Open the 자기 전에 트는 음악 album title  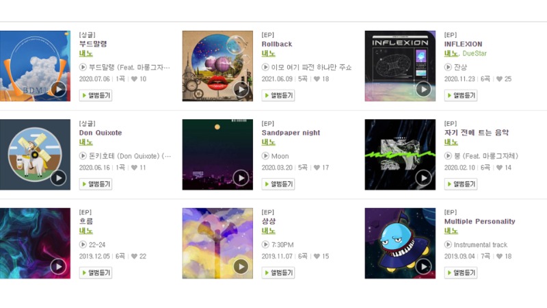point(476,133)
